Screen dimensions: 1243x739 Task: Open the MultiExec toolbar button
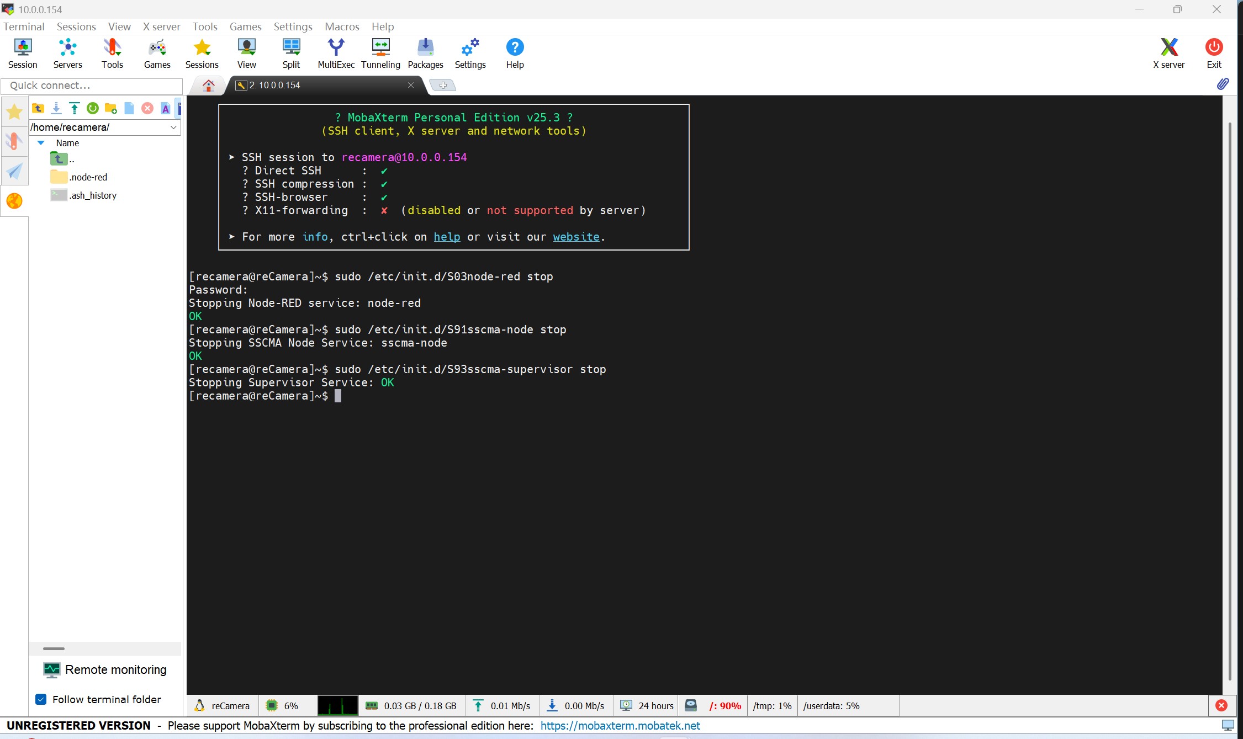coord(336,54)
